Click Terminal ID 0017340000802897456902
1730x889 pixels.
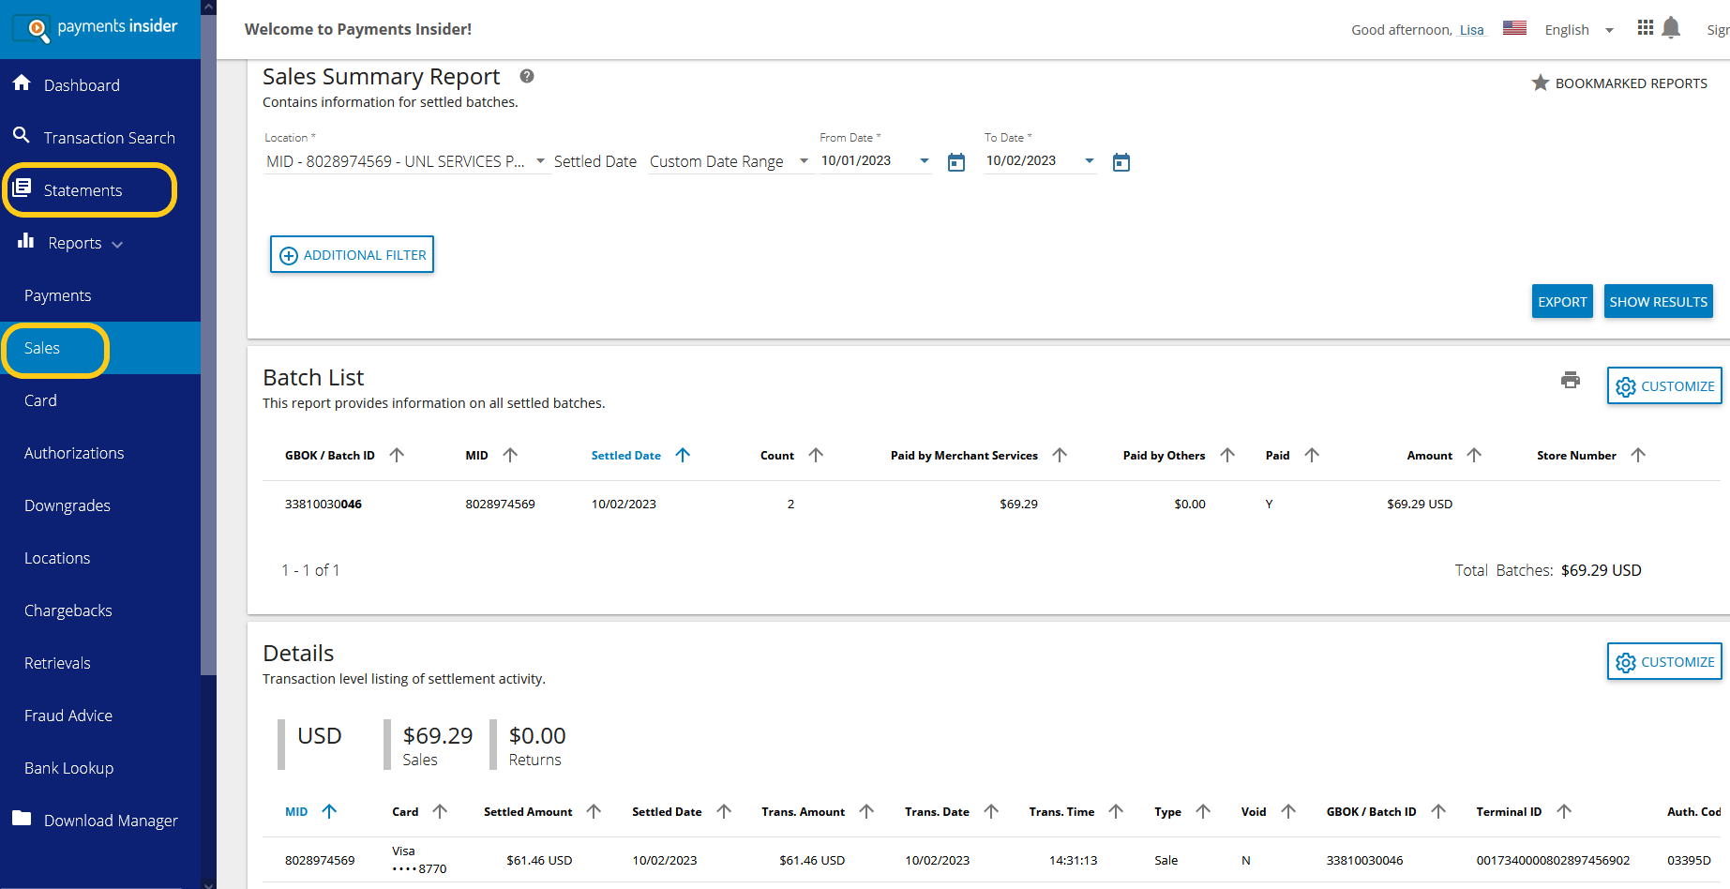point(1553,860)
